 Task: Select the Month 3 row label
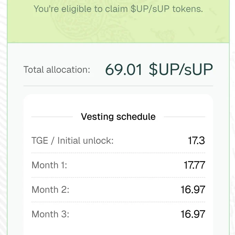pyautogui.click(x=50, y=214)
